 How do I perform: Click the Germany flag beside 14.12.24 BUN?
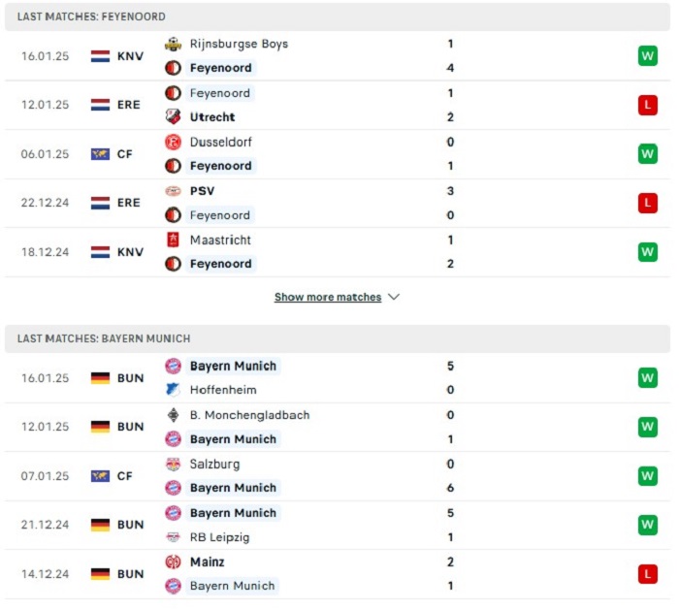point(101,574)
